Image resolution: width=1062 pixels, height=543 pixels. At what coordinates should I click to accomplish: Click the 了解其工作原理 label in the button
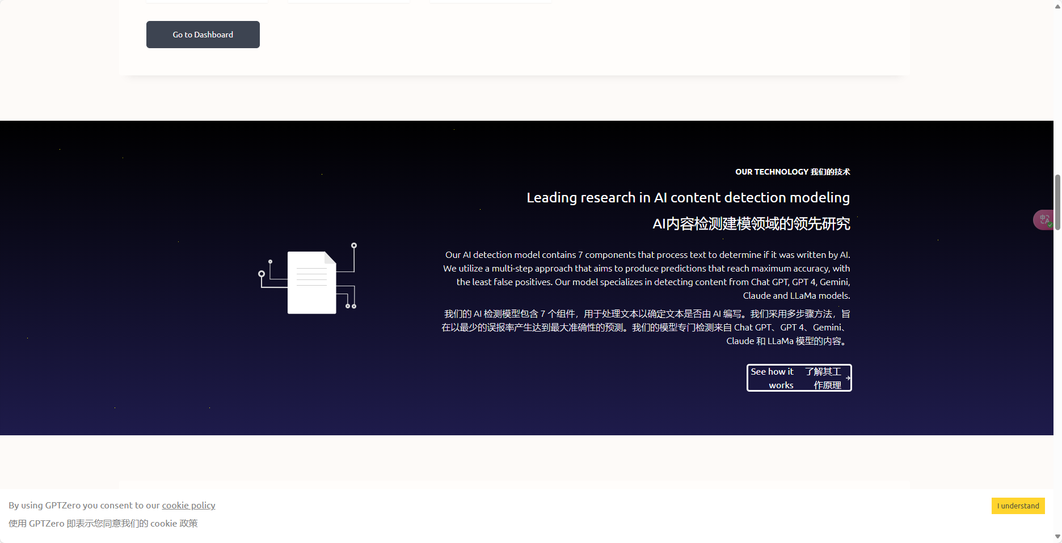[824, 378]
